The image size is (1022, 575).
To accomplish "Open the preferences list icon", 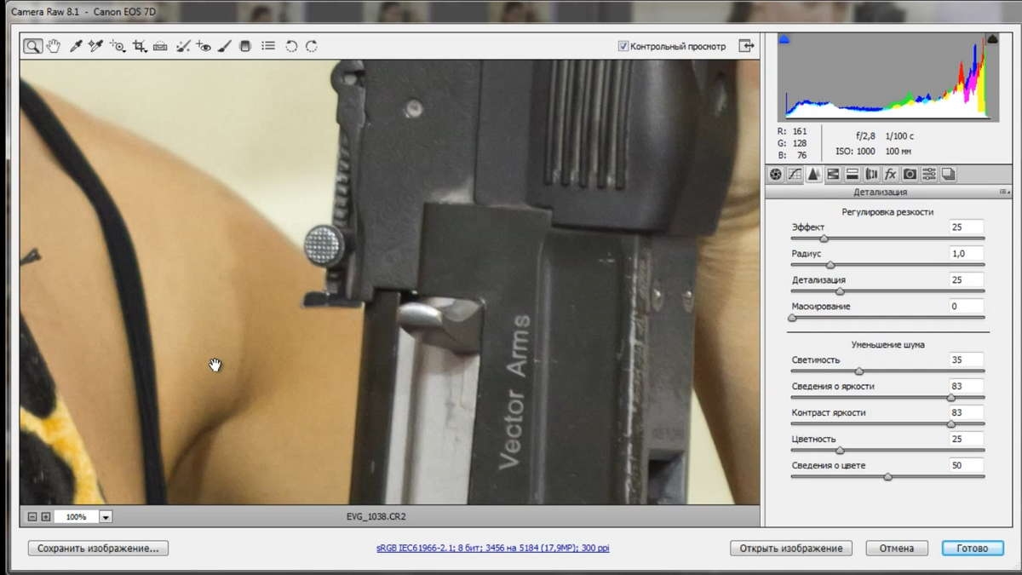I will 268,46.
